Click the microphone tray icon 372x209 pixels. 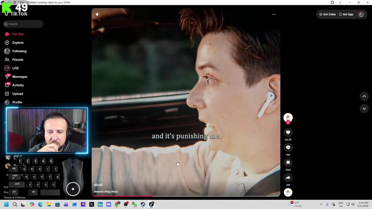327,204
